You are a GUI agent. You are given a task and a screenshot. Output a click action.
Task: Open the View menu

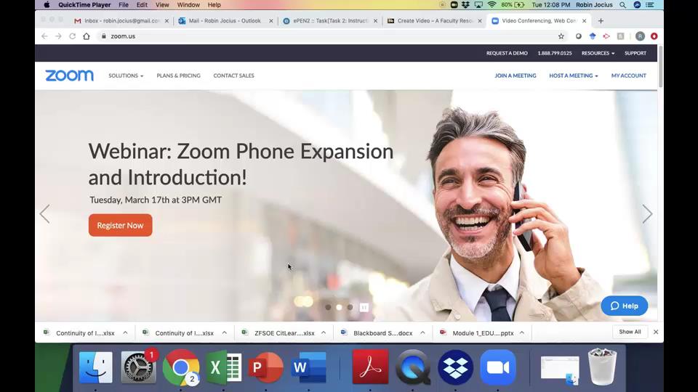(x=162, y=5)
